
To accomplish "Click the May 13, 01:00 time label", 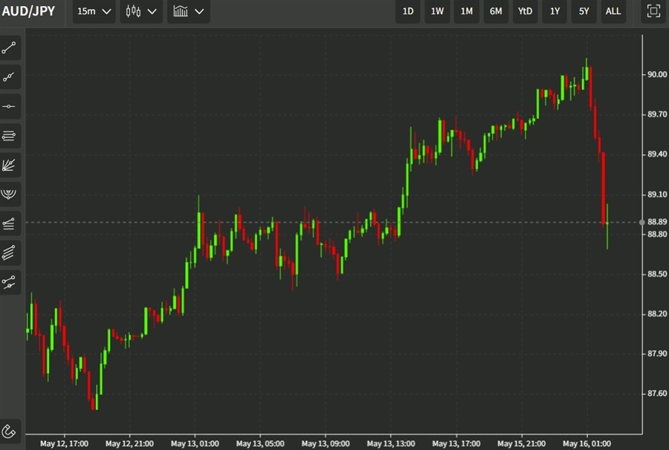I will (195, 443).
